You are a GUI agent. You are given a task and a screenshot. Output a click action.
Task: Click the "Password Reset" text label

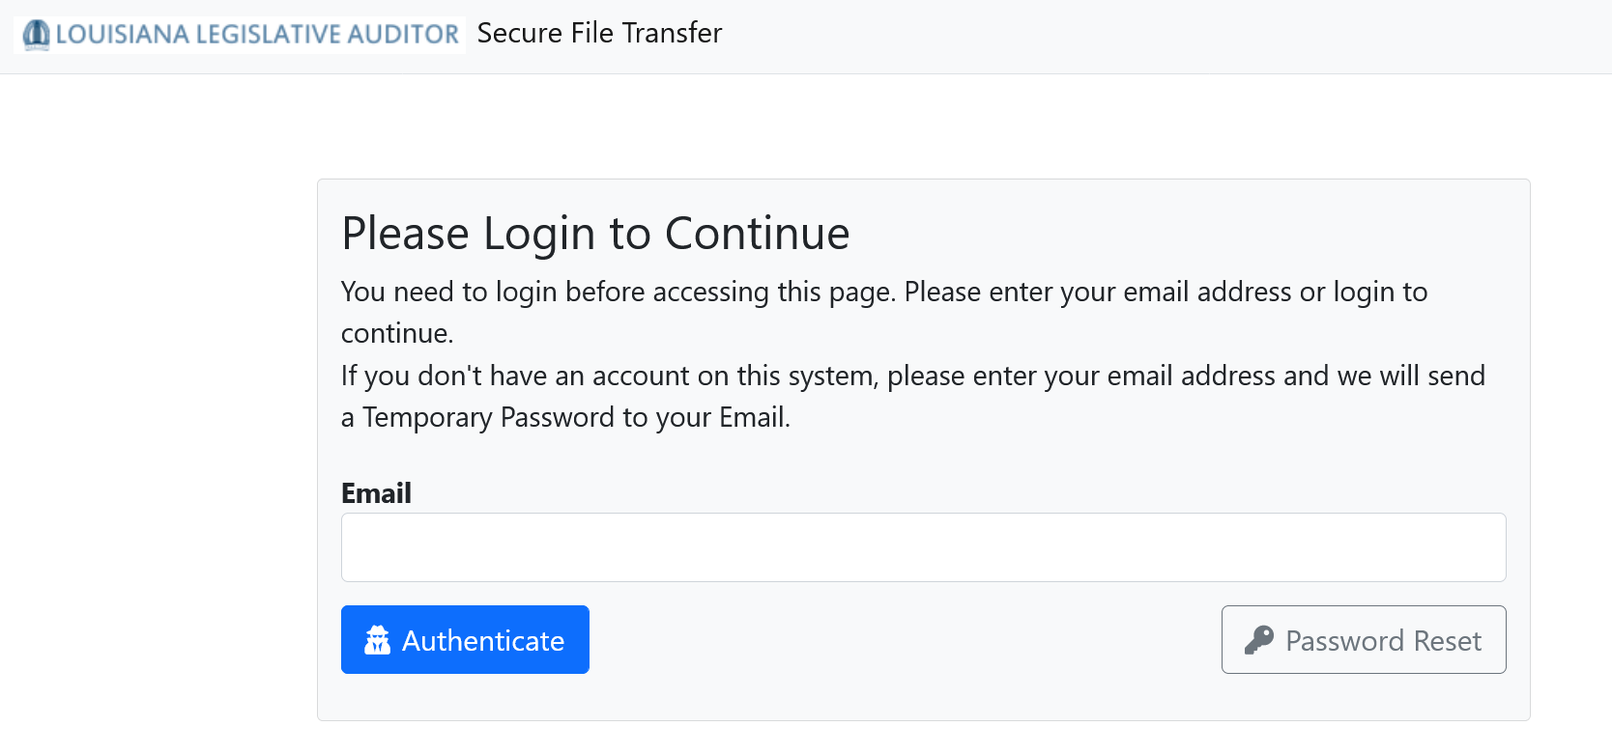point(1383,641)
